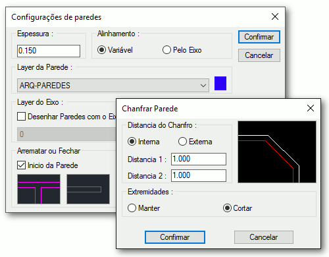Click the Distancia 1 input field
Viewport: 329px width, 257px height.
(199, 159)
